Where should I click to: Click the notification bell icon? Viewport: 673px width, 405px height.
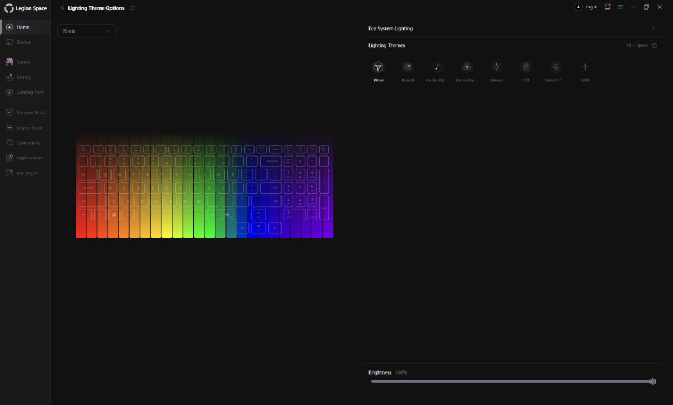607,7
